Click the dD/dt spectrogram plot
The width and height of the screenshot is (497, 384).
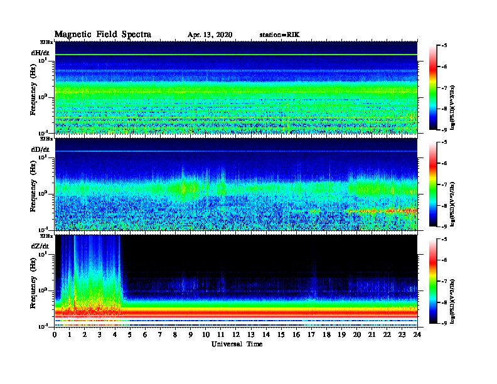pyautogui.click(x=236, y=184)
